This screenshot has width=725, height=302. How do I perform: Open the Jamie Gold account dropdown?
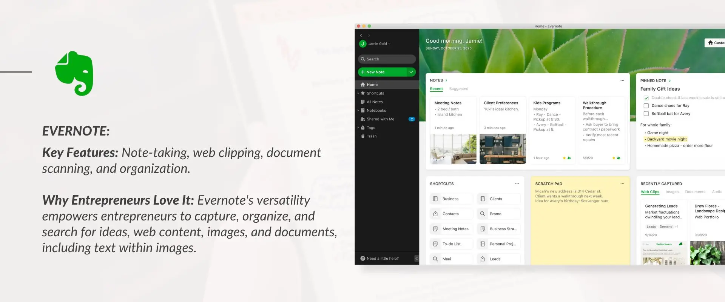pos(379,44)
